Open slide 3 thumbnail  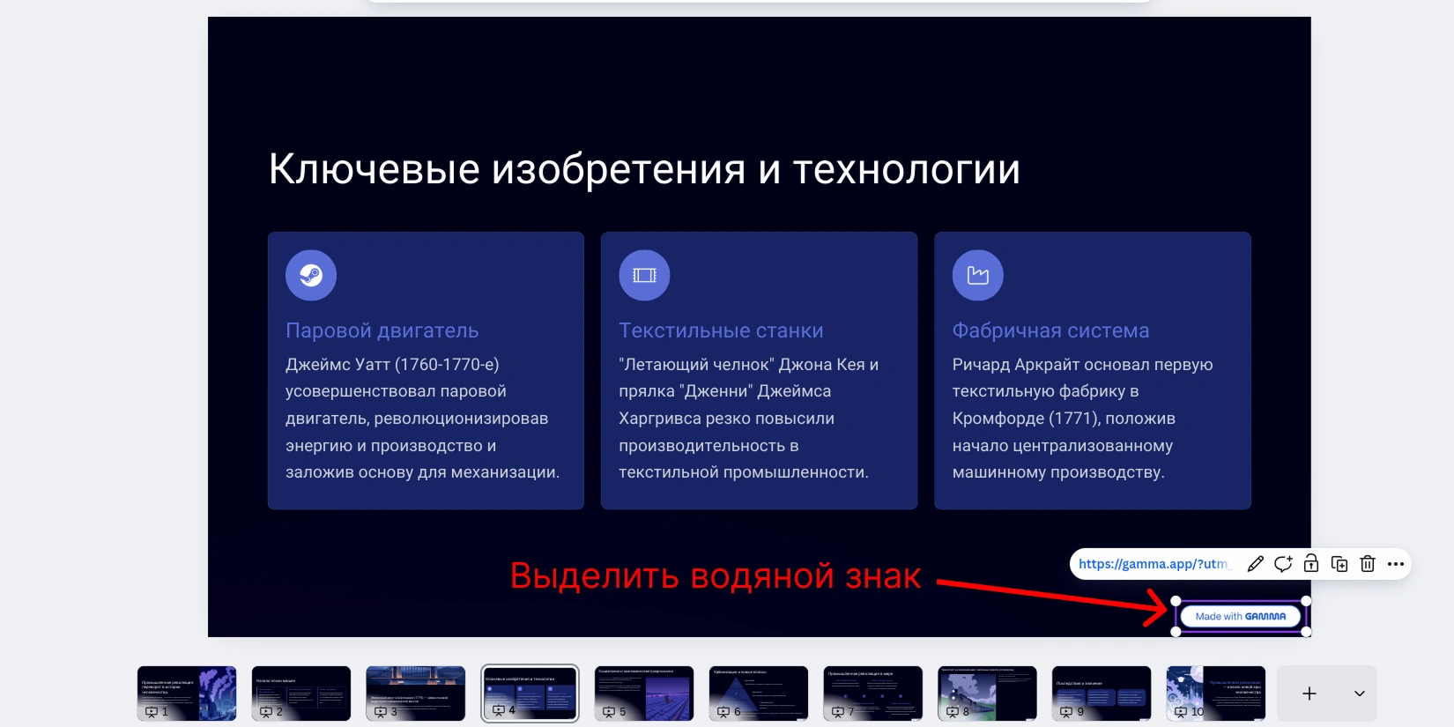point(416,694)
